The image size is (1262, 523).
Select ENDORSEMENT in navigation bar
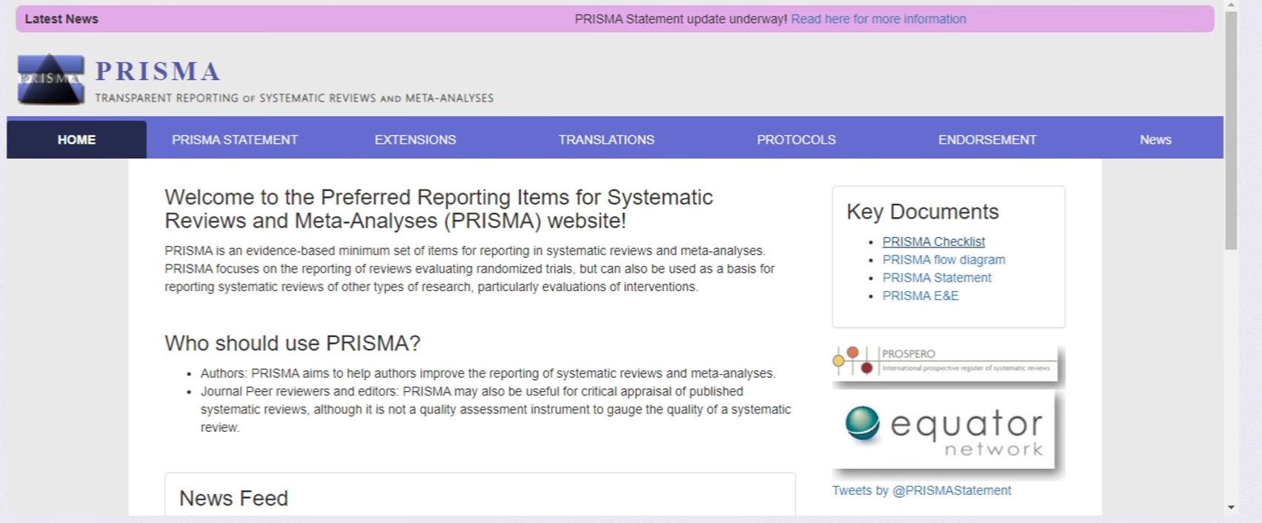click(987, 139)
